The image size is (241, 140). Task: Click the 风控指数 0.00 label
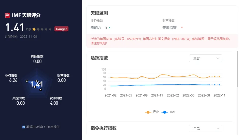point(19,101)
